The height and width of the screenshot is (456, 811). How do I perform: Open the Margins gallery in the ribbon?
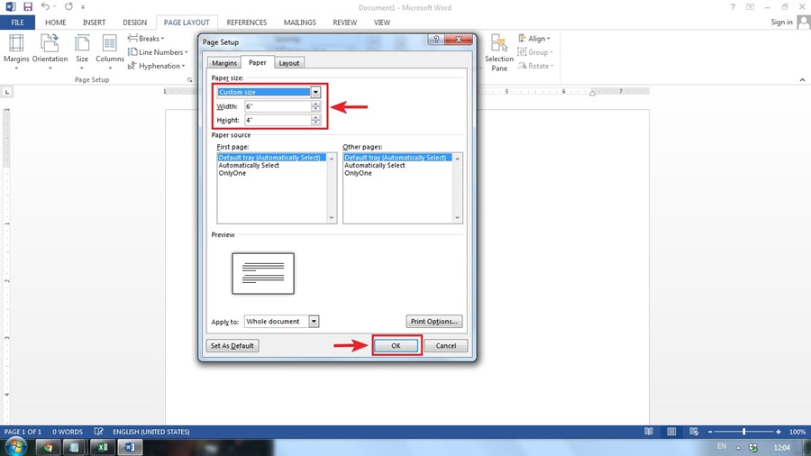tap(16, 51)
